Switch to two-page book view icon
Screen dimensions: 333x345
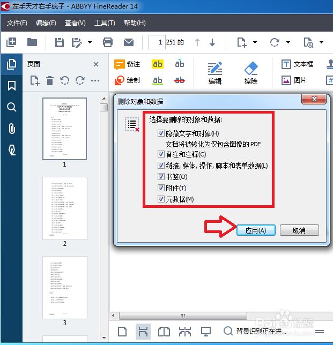(164, 332)
